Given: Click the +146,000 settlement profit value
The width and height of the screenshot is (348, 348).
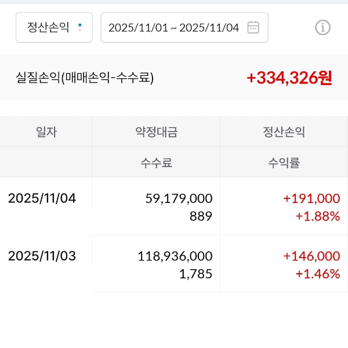Looking at the screenshot, I should [x=311, y=256].
